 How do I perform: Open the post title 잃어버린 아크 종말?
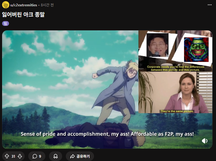tap(23, 14)
